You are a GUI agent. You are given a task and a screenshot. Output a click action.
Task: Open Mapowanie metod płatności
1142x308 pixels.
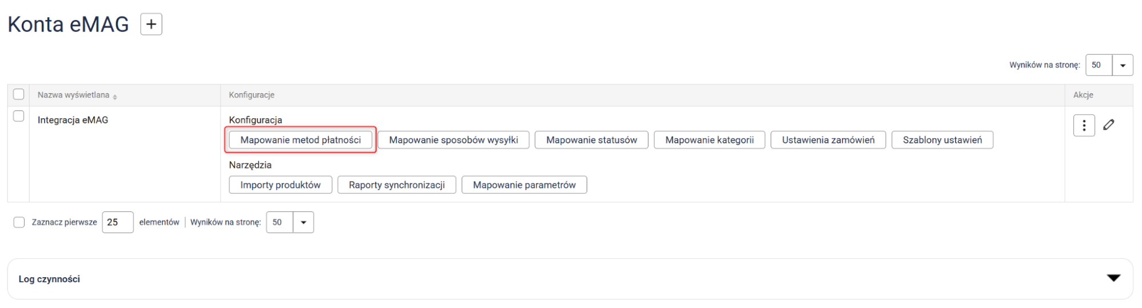point(300,140)
